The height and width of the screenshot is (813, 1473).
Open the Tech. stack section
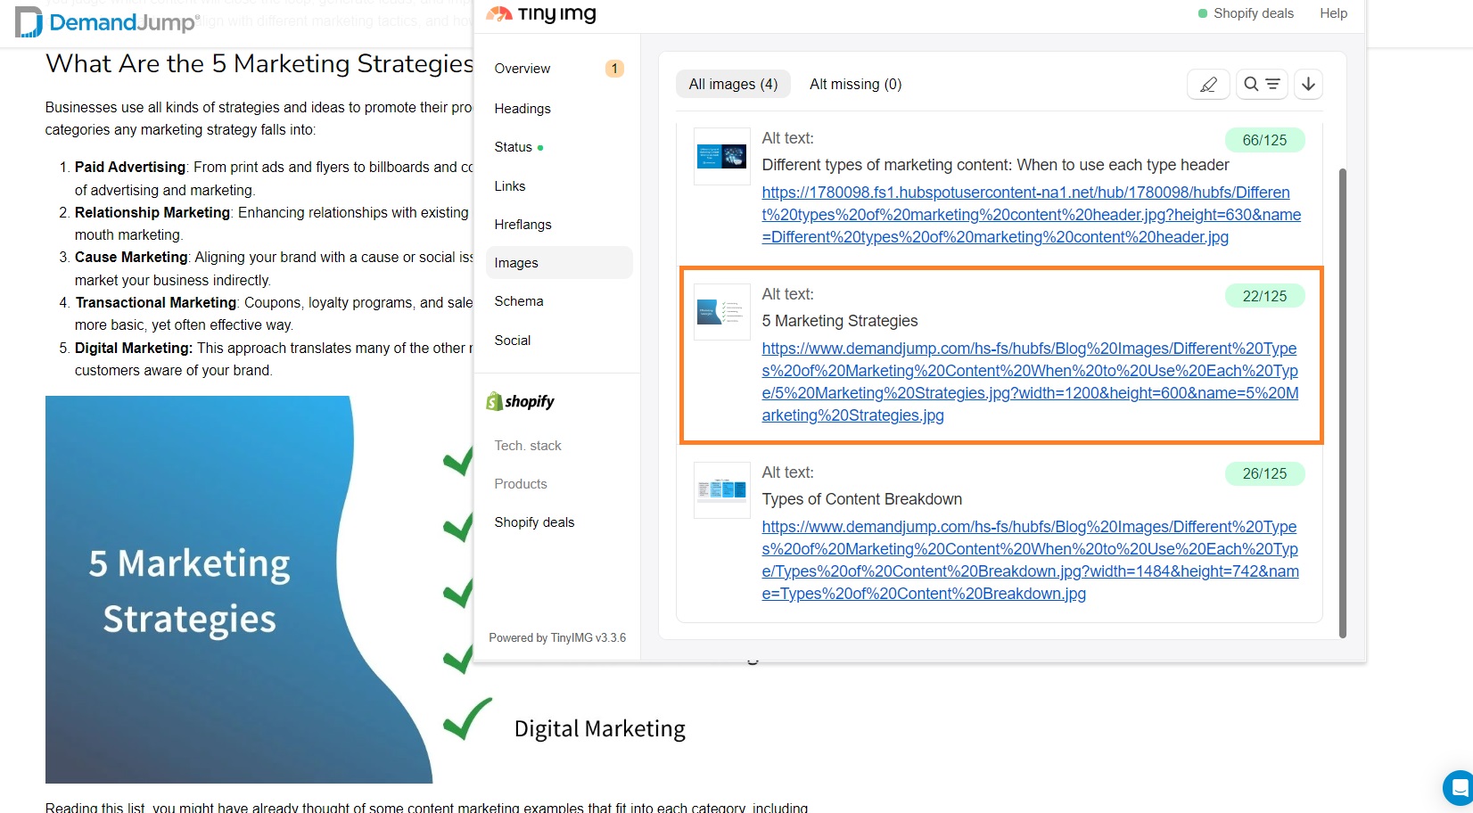(x=528, y=445)
